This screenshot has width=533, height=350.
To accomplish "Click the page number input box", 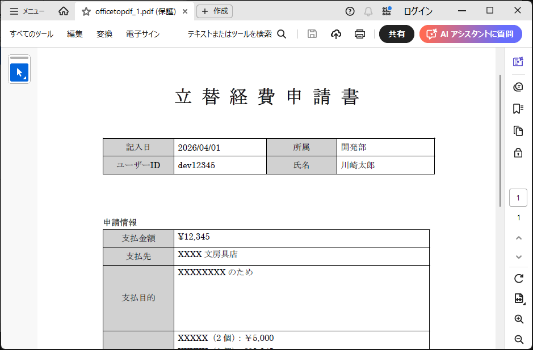I will point(518,198).
